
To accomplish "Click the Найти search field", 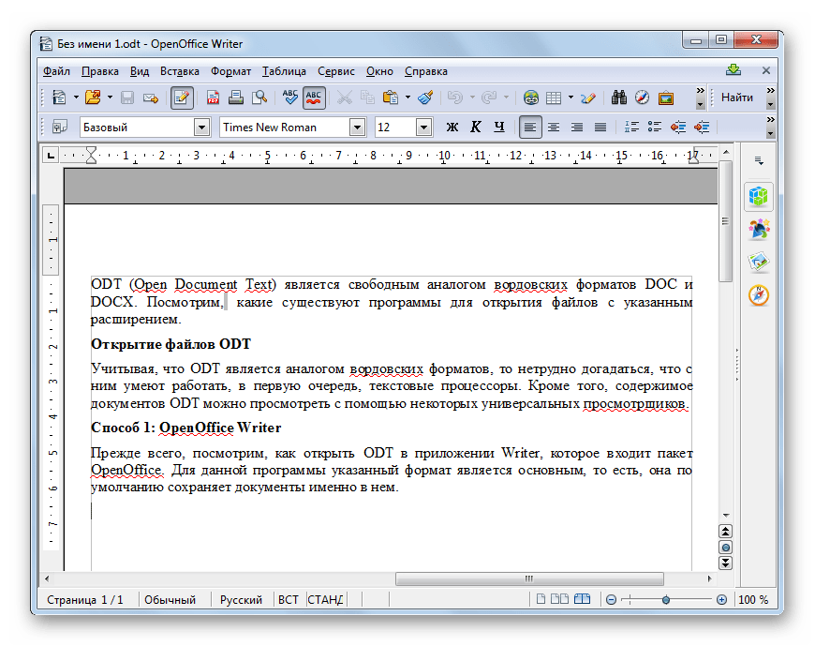I will click(737, 98).
